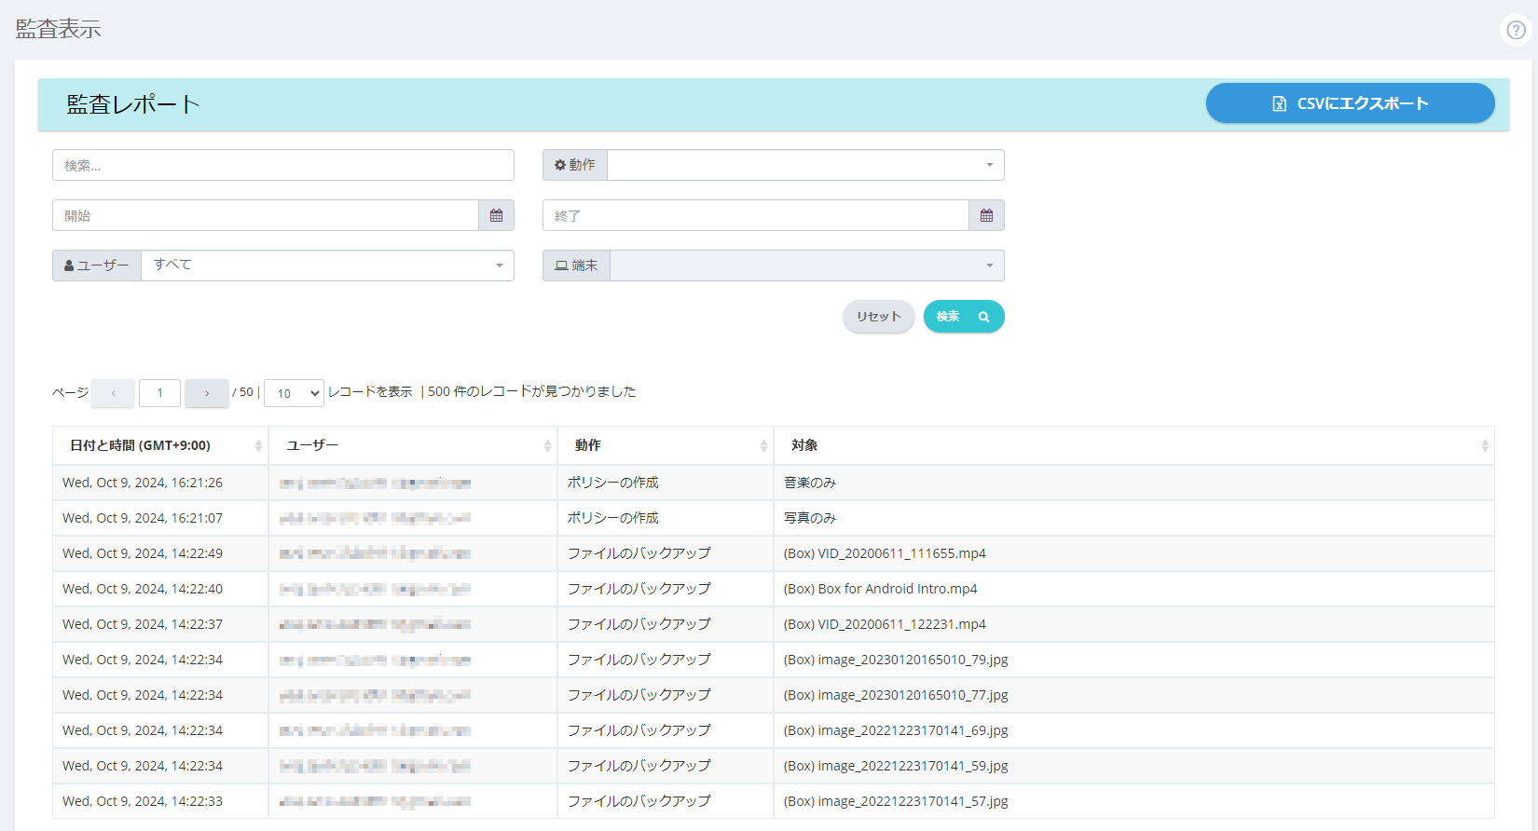Click the end date calendar icon

(x=986, y=215)
